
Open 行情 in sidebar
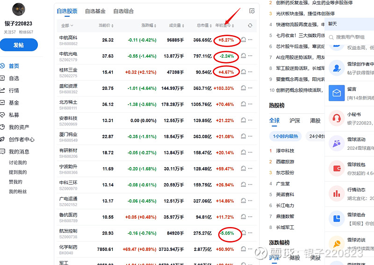[14, 90]
